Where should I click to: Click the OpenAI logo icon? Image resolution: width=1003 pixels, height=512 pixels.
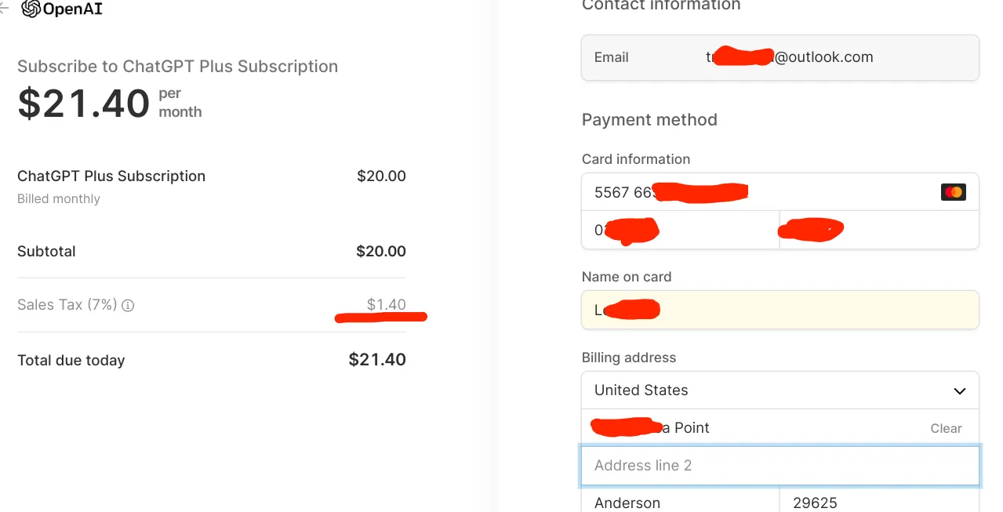[31, 9]
